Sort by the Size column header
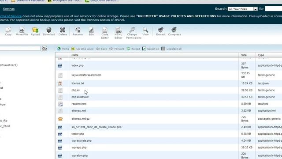This screenshot has height=159, width=282. pyautogui.click(x=244, y=55)
